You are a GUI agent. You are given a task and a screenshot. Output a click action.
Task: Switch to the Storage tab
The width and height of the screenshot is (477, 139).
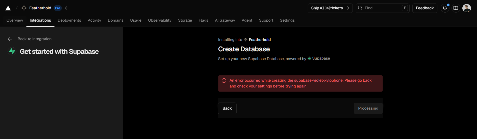click(x=185, y=20)
